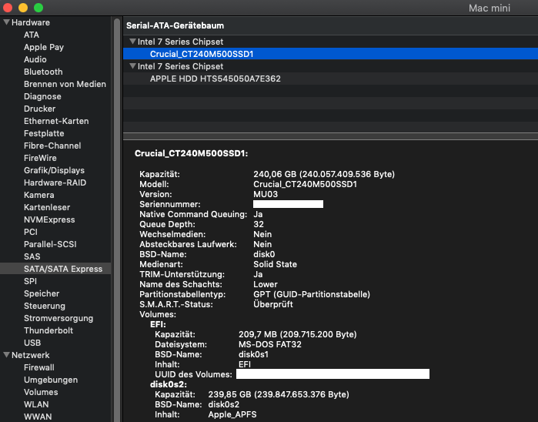
Task: Select the first Intel 7 Series Chipset row
Action: pyautogui.click(x=330, y=42)
